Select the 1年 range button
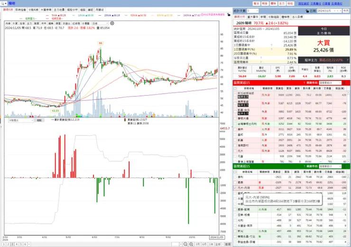 [x=211, y=244]
